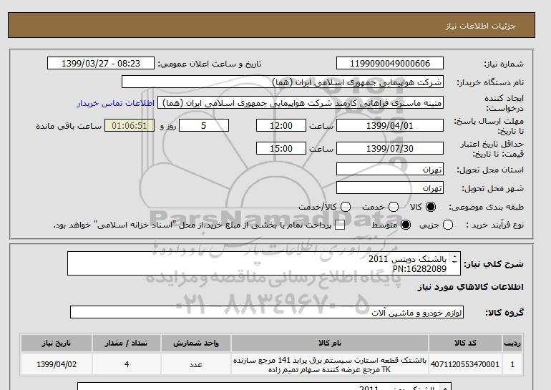Click response deadline time 12:00
This screenshot has height=390, width=551.
tap(281, 125)
